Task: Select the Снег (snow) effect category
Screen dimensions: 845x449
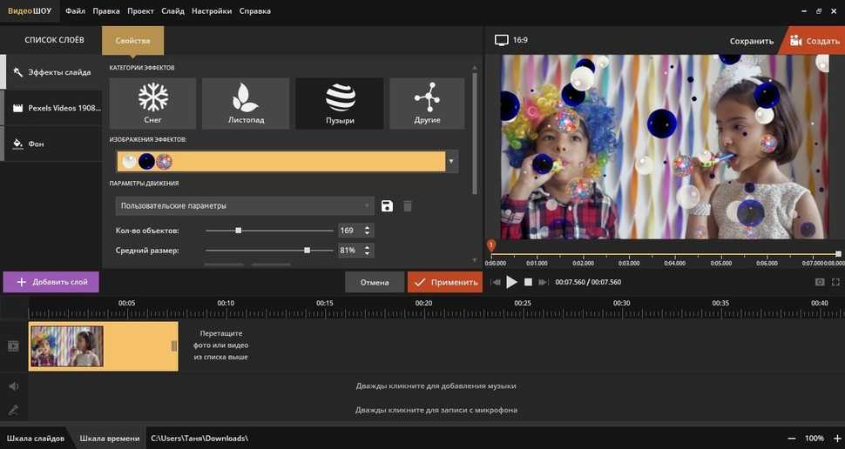Action: click(153, 103)
